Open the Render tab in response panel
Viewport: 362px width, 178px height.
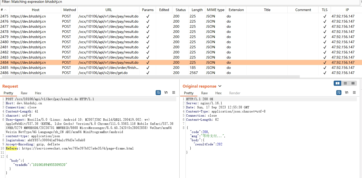(x=235, y=93)
